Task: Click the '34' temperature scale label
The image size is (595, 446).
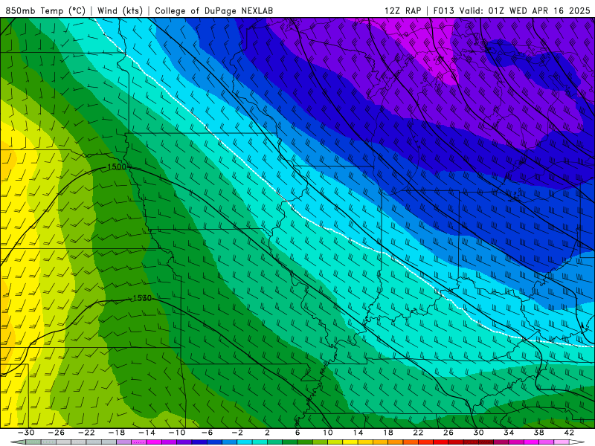Action: [x=509, y=433]
